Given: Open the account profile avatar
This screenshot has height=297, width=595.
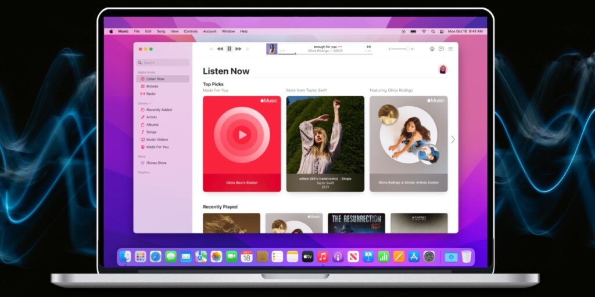Looking at the screenshot, I should pyautogui.click(x=442, y=70).
